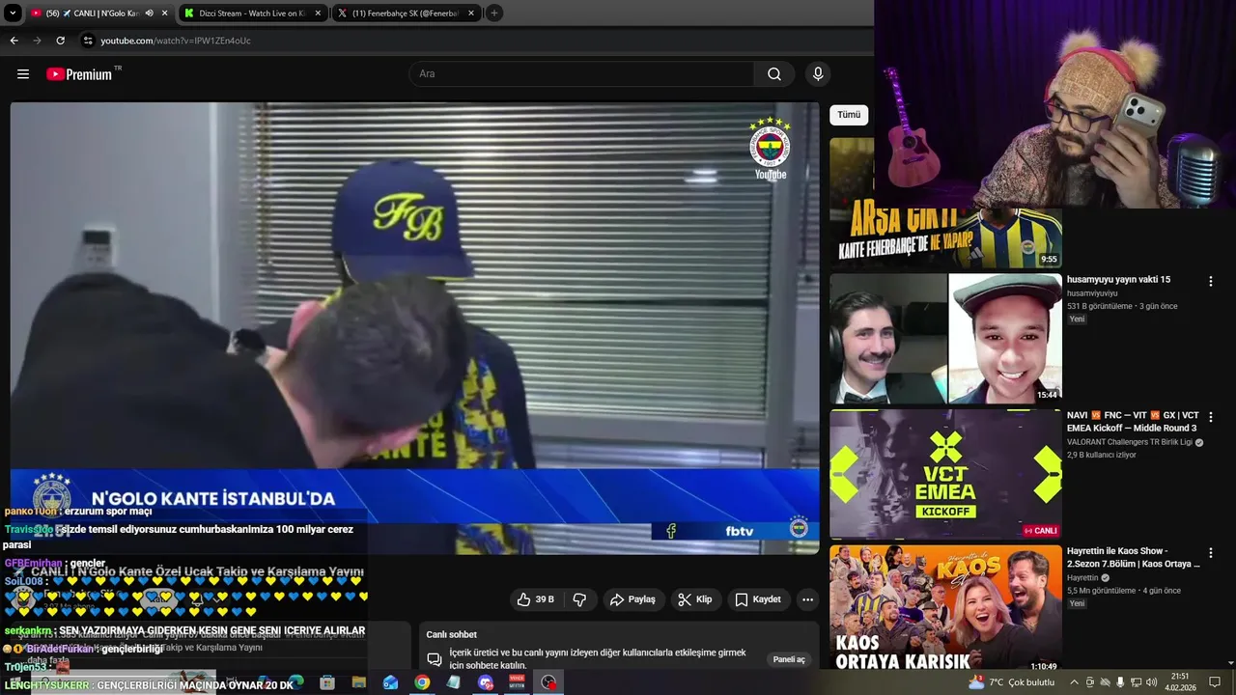This screenshot has height=695, width=1236.
Task: Close the Fenerbahçe SK tab
Action: (x=471, y=14)
